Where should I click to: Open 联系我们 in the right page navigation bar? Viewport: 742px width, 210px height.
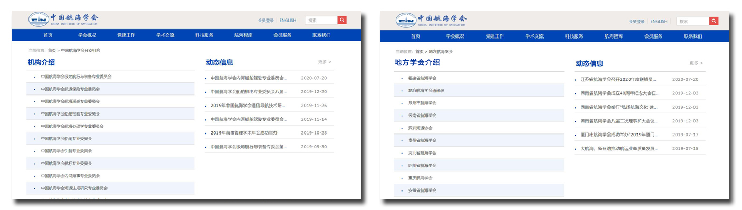point(693,36)
